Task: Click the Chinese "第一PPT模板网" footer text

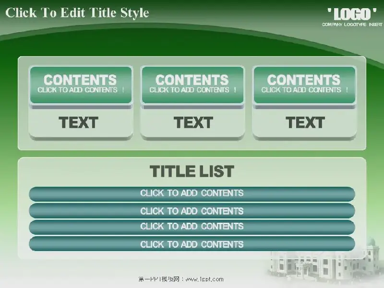Action: click(x=158, y=279)
